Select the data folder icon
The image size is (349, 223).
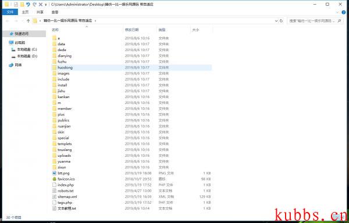coord(54,44)
